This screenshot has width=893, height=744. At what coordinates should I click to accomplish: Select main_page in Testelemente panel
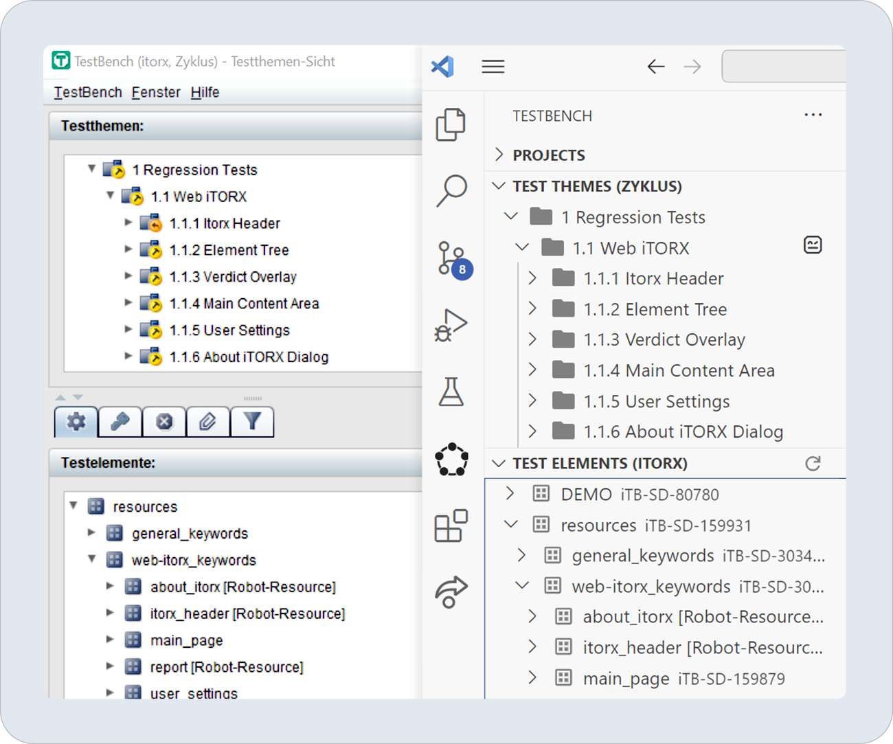187,640
